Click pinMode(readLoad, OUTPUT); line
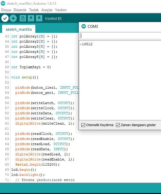The width and height of the screenshot is (161, 194). click(43, 144)
